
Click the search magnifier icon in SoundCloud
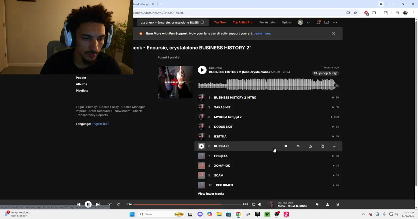(202, 22)
